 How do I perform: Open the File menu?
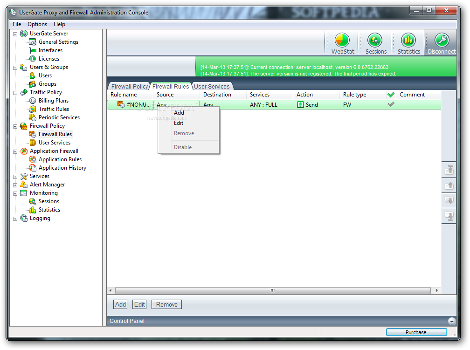tap(17, 24)
